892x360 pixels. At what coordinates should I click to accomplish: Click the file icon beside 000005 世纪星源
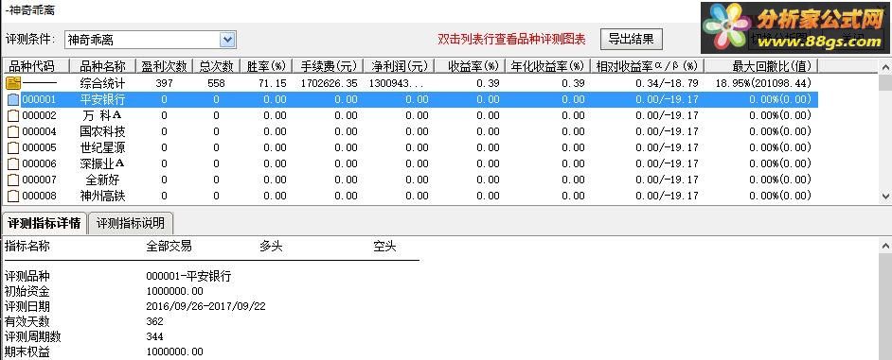(13, 148)
